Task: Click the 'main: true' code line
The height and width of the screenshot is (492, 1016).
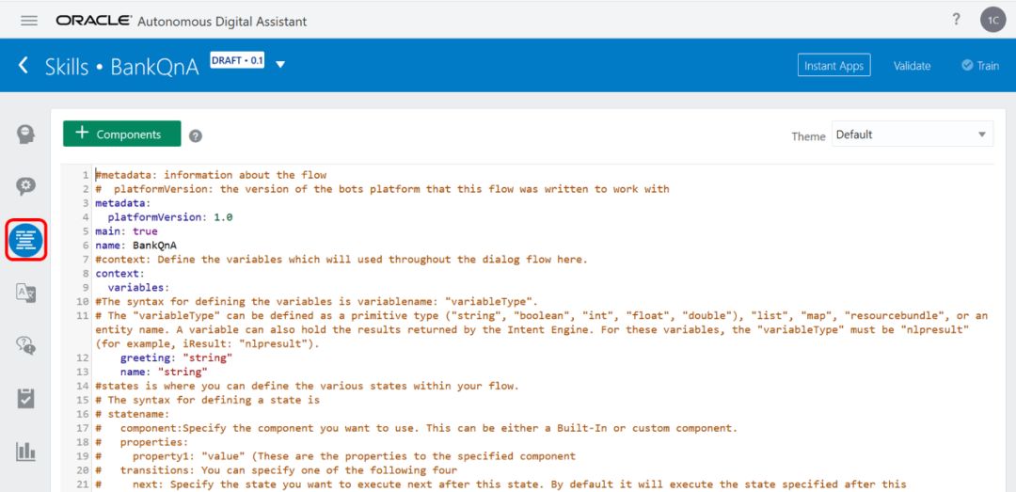Action: click(126, 231)
